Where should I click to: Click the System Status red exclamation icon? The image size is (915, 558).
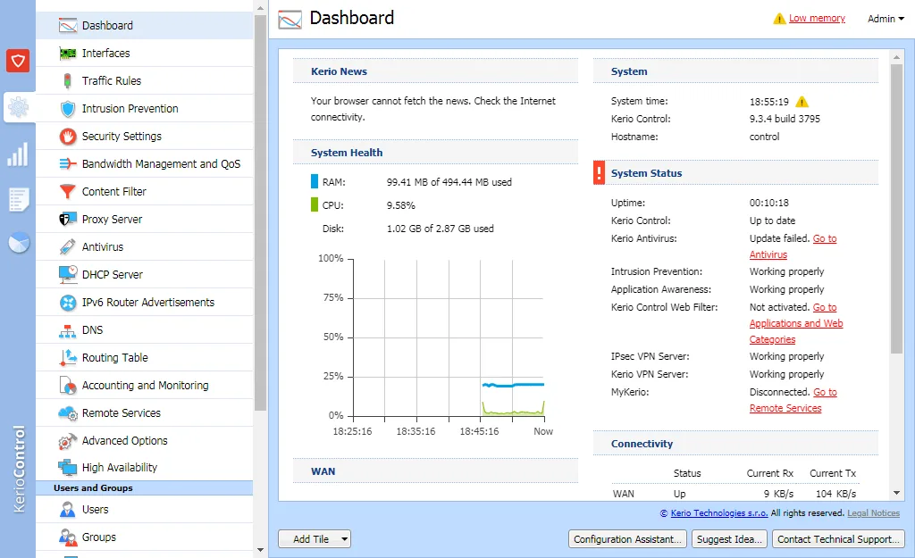(599, 172)
